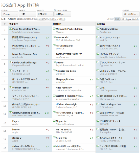Expand the 所有类别 category dropdown
The image size is (140, 153).
tap(45, 14)
